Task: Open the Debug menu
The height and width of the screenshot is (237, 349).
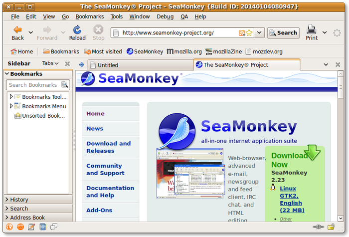Action: (x=165, y=16)
